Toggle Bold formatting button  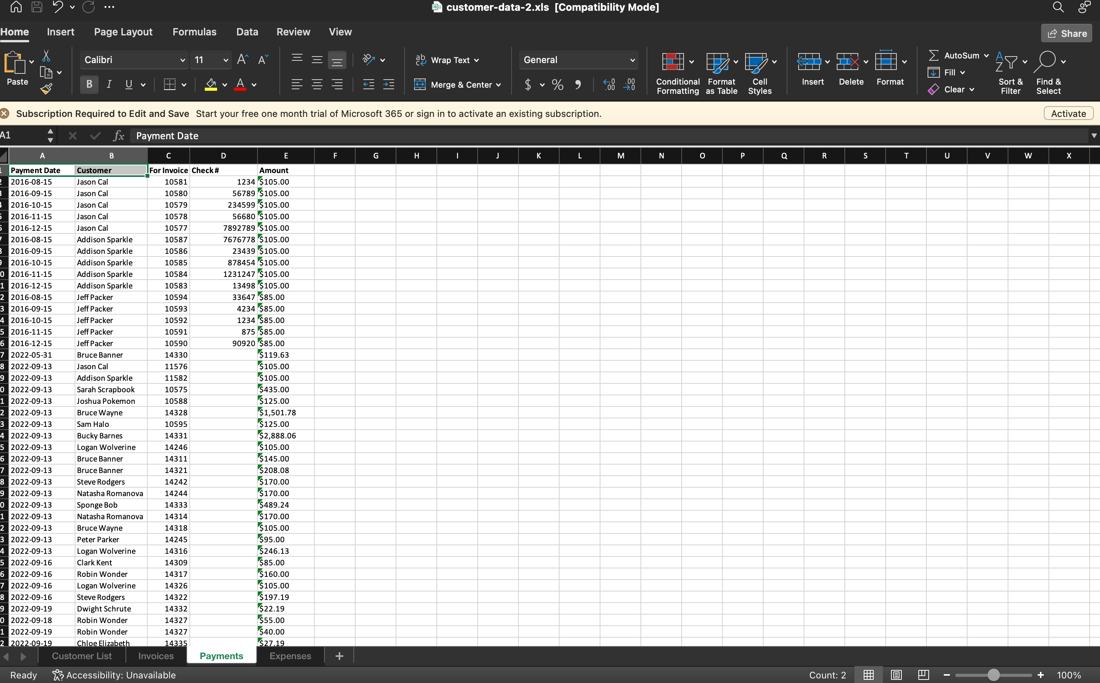[89, 85]
